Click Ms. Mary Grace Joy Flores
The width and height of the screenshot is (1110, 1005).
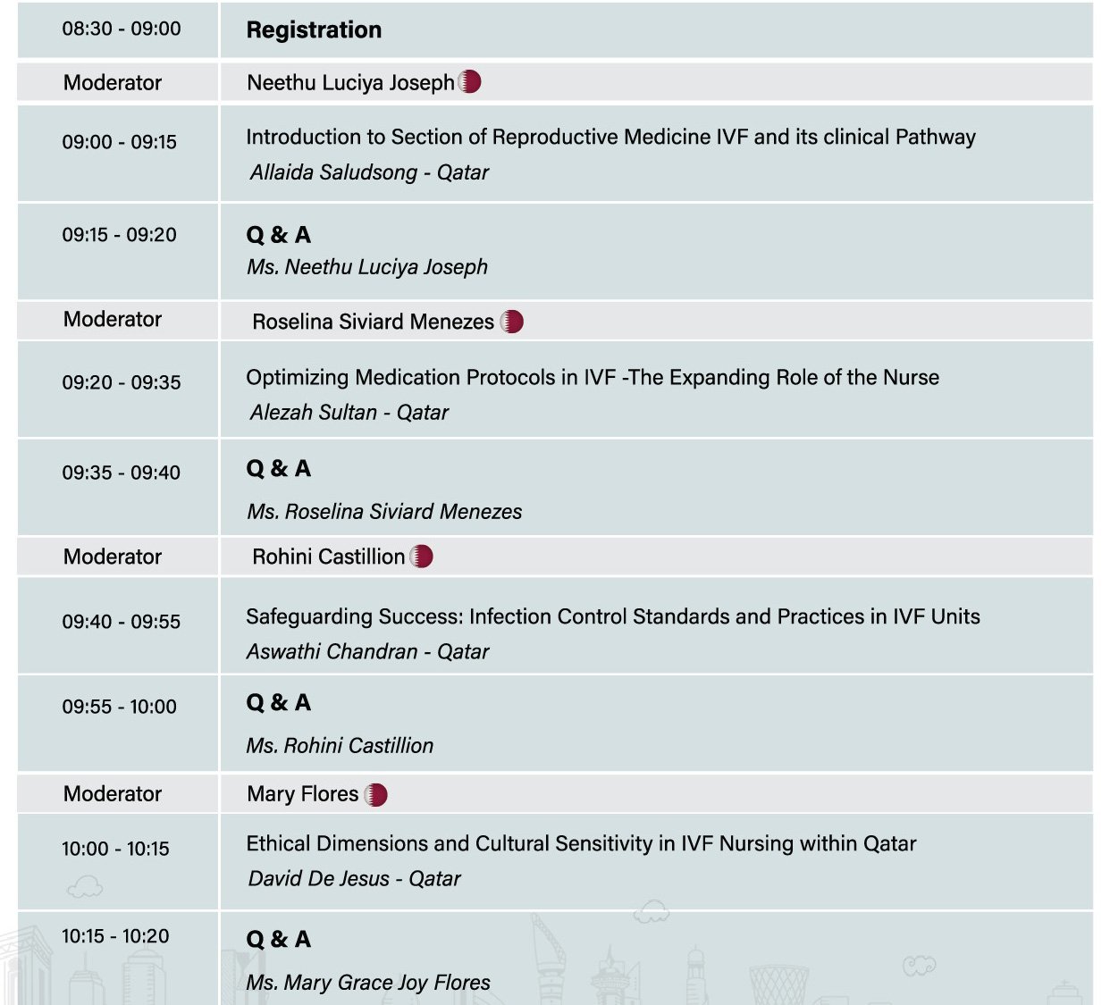click(368, 983)
